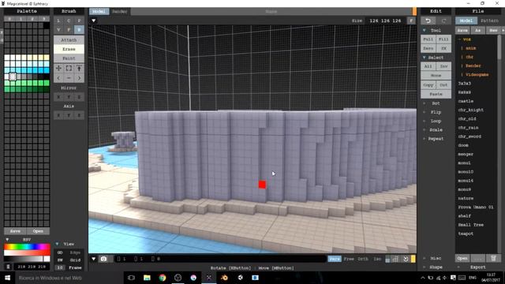Click the right arrow brush button
Image resolution: width=505 pixels, height=284 pixels.
(x=79, y=78)
